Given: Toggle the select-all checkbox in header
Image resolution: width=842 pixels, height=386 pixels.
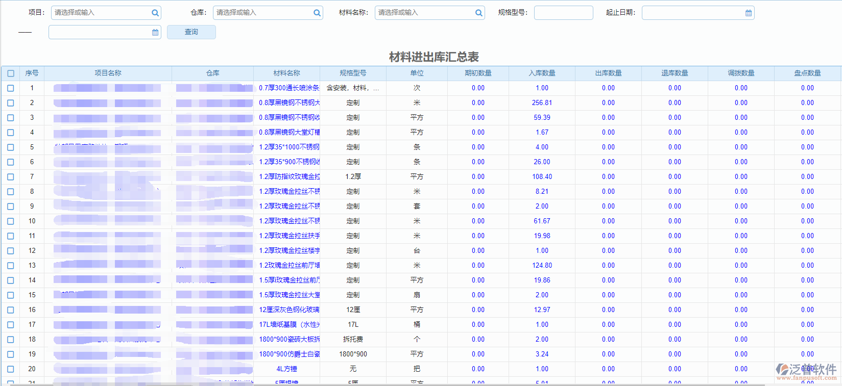Looking at the screenshot, I should pos(11,73).
